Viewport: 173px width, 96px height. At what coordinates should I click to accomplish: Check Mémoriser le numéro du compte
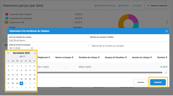click(x=90, y=46)
